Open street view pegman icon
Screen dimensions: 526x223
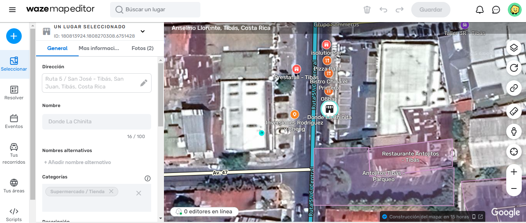pyautogui.click(x=514, y=131)
